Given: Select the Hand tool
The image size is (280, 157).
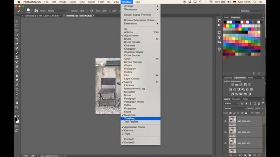Looking at the screenshot, I should point(17,103).
